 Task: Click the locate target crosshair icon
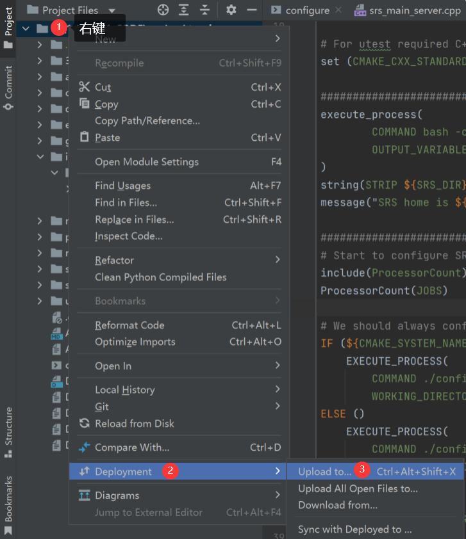coord(163,10)
